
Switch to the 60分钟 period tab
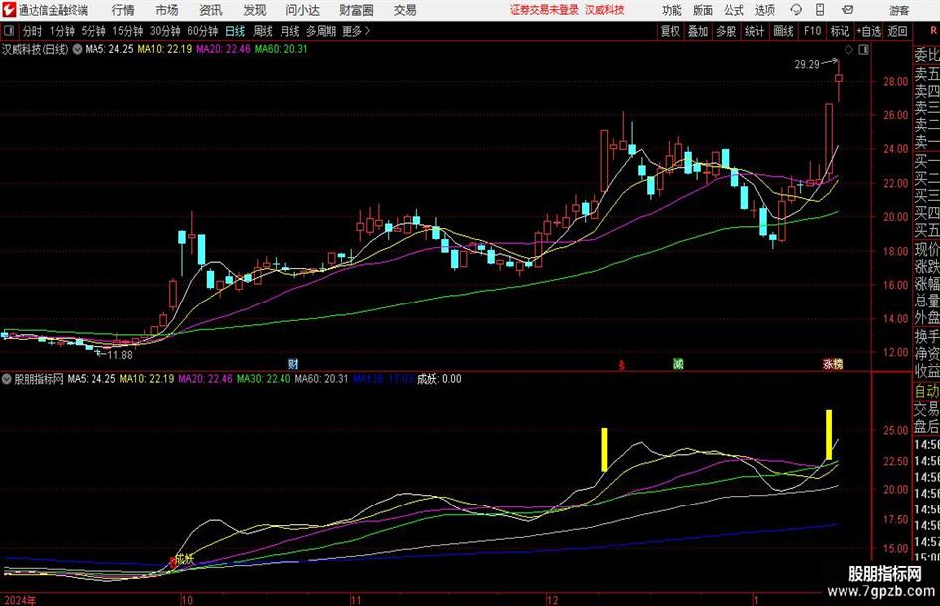pyautogui.click(x=202, y=31)
